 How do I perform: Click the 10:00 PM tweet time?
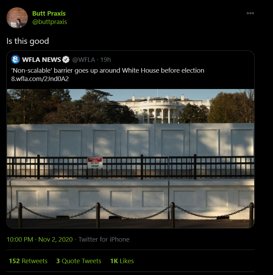20,240
